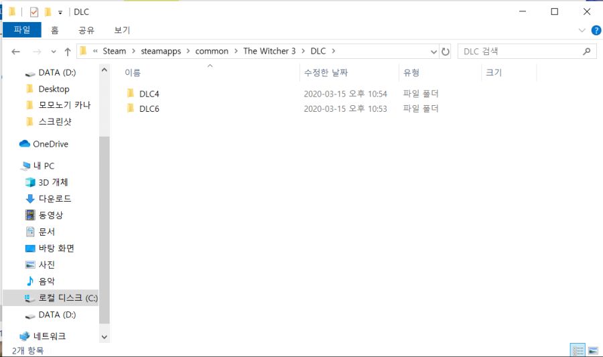Click the 3D 개체 cube icon
Viewport: 603px width, 357px height.
30,182
